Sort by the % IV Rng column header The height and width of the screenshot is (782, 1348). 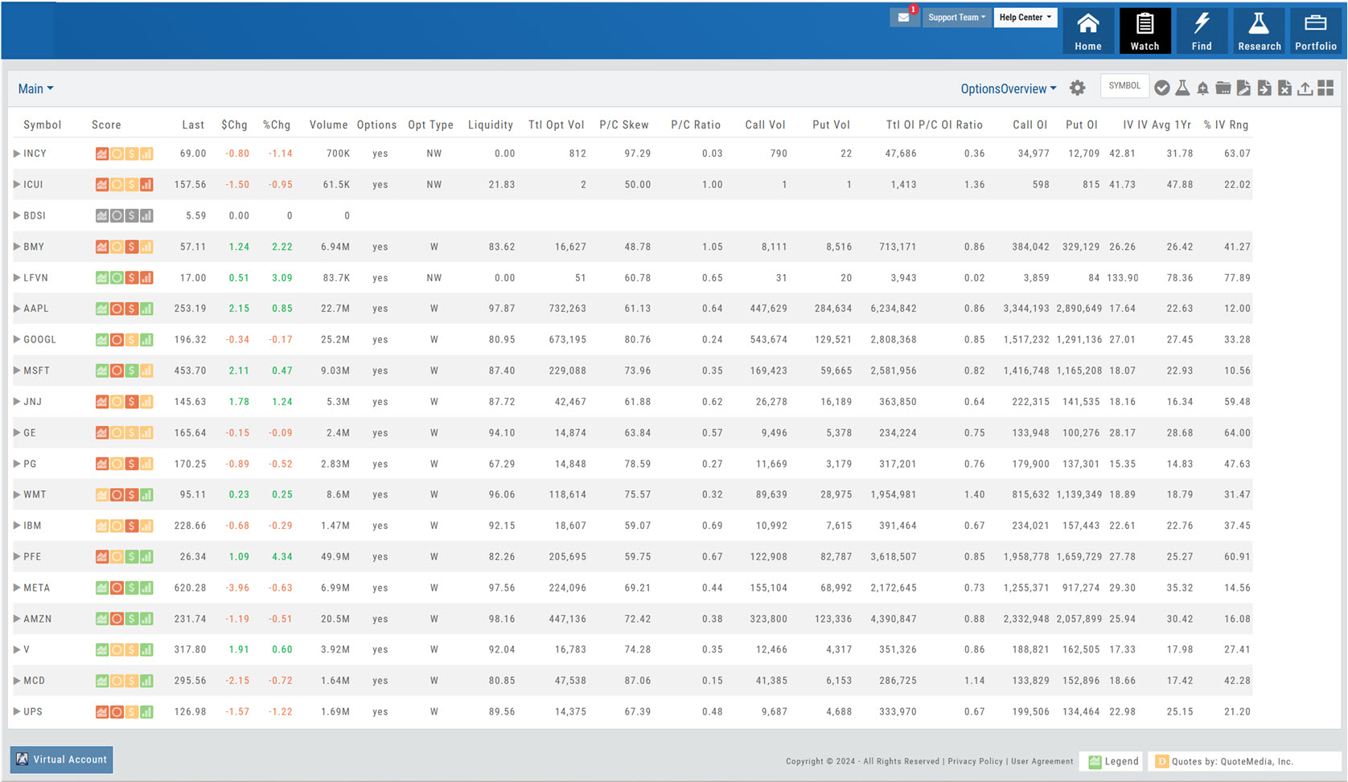[x=1226, y=125]
